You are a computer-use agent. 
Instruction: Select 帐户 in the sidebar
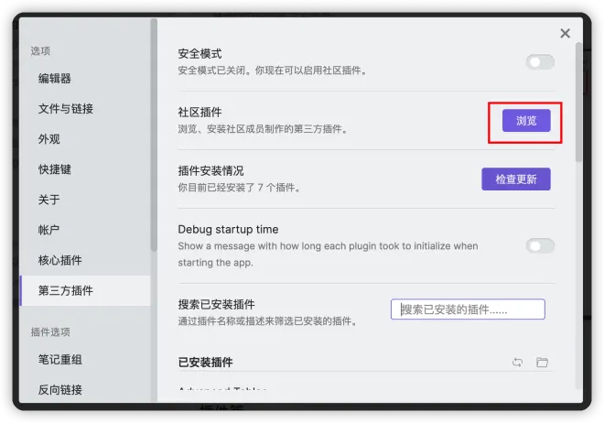[85, 230]
